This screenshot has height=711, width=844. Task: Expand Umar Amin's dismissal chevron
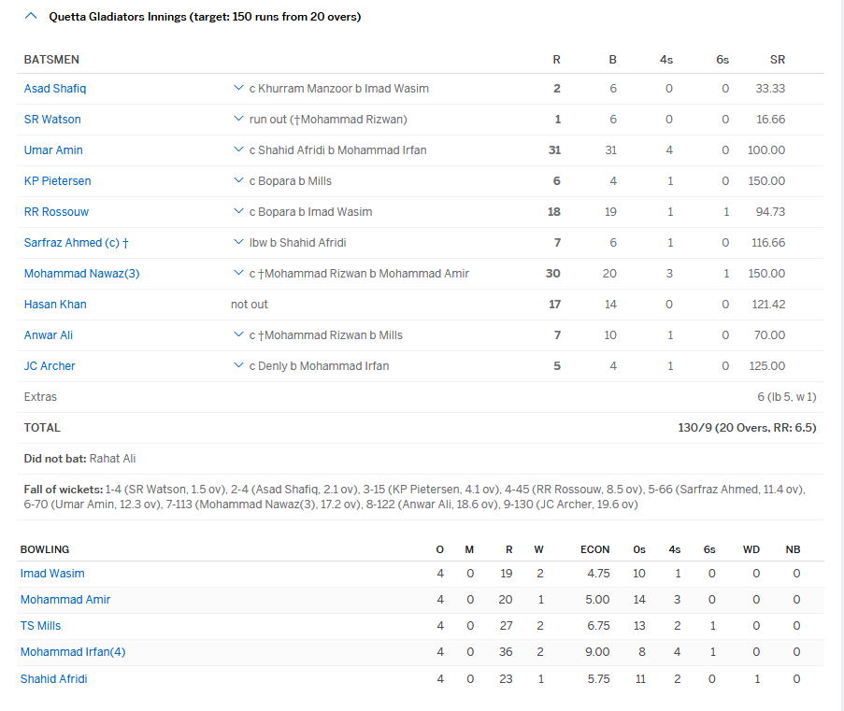238,149
